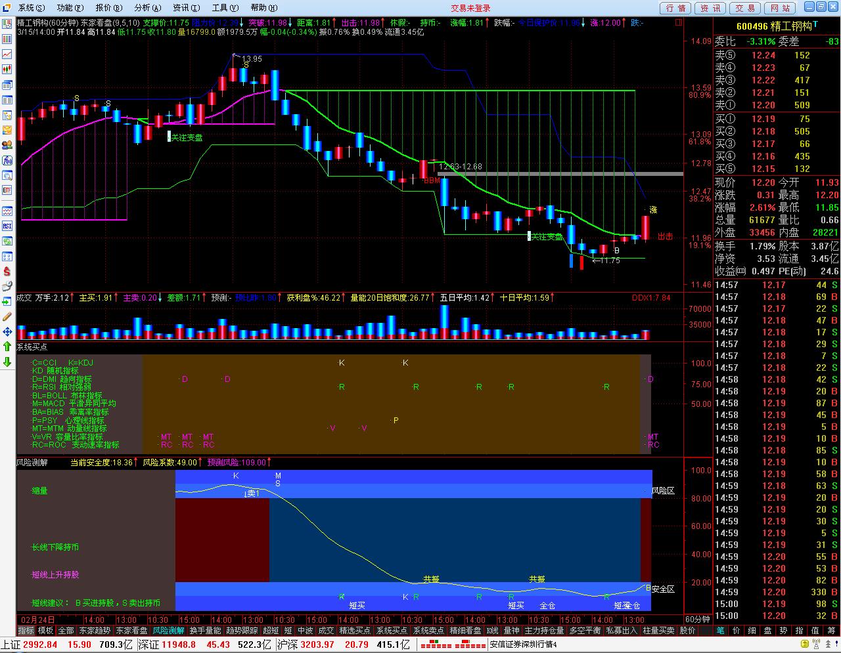841x653 pixels.
Task: Click the red 出击 signal marker on chart
Action: (x=666, y=236)
